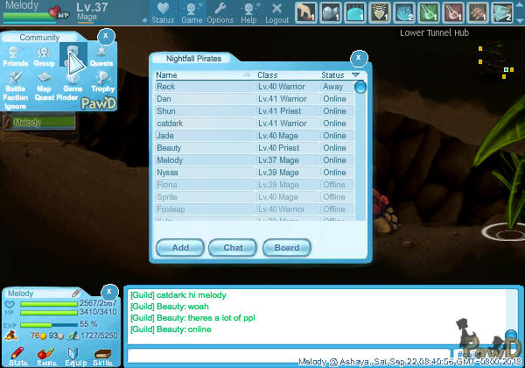Open the Items apple icon
The width and height of the screenshot is (525, 368).
(x=44, y=355)
